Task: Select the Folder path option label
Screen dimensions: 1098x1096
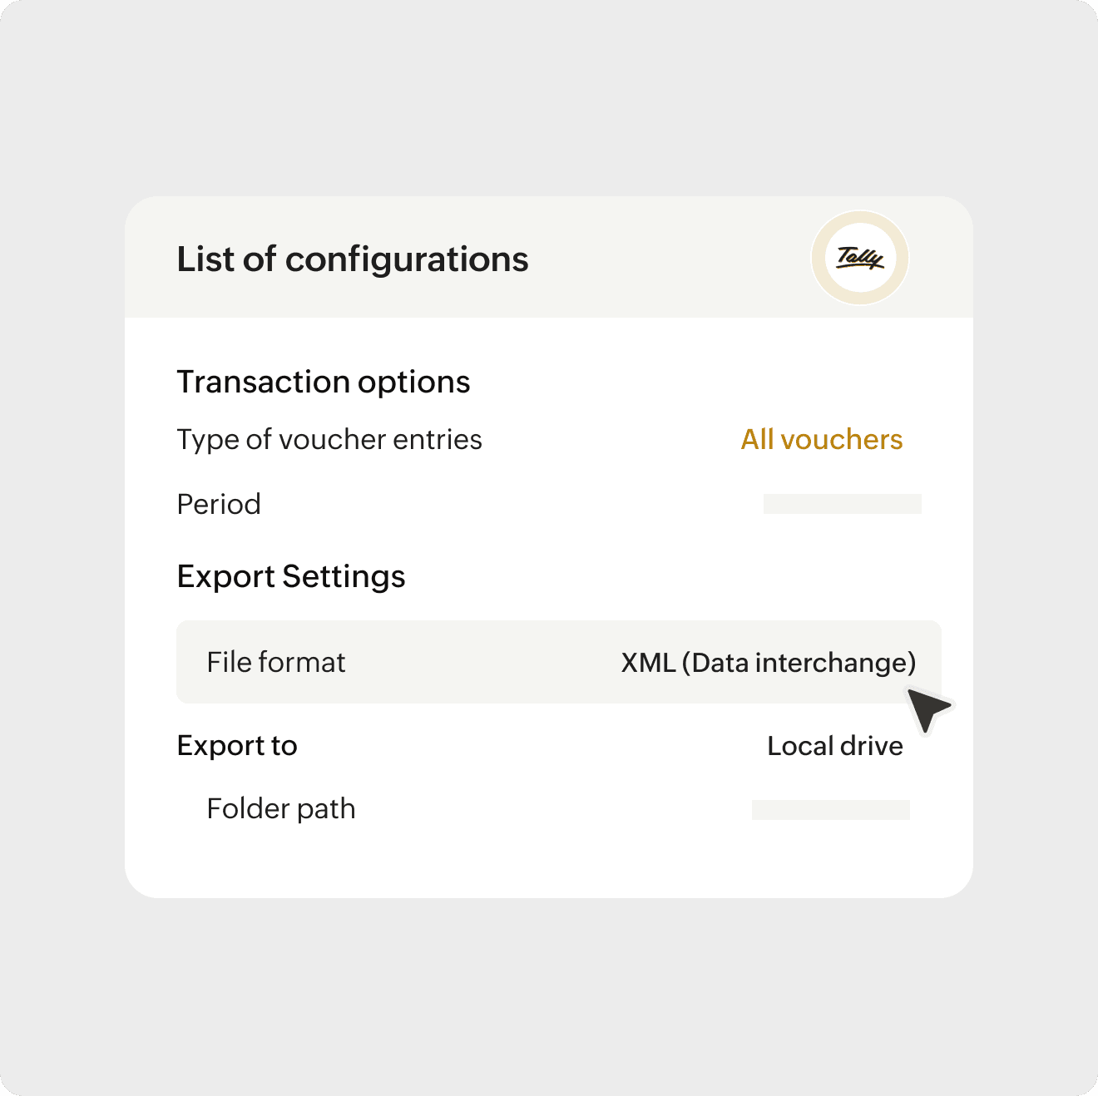Action: point(280,809)
